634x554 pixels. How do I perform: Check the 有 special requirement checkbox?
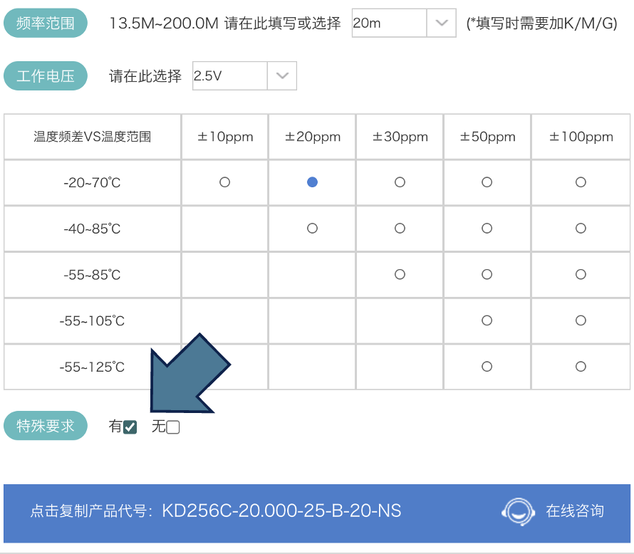130,427
